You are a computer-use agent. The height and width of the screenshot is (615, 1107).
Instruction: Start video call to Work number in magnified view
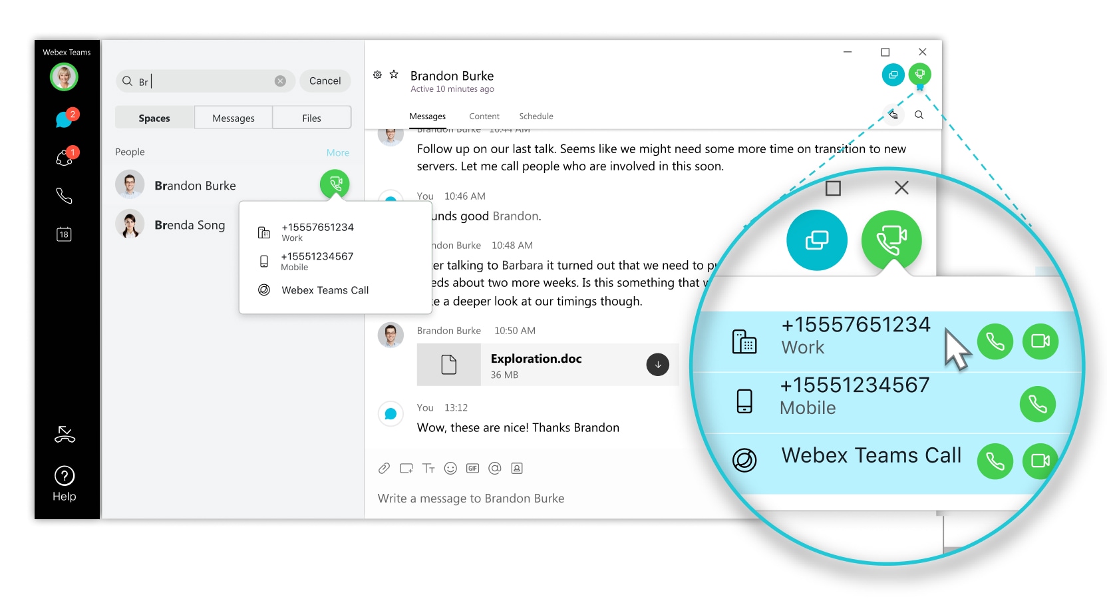pos(1040,341)
